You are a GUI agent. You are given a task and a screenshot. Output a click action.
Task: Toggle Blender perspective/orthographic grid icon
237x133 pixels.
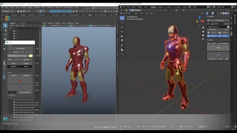pyautogui.click(x=203, y=39)
